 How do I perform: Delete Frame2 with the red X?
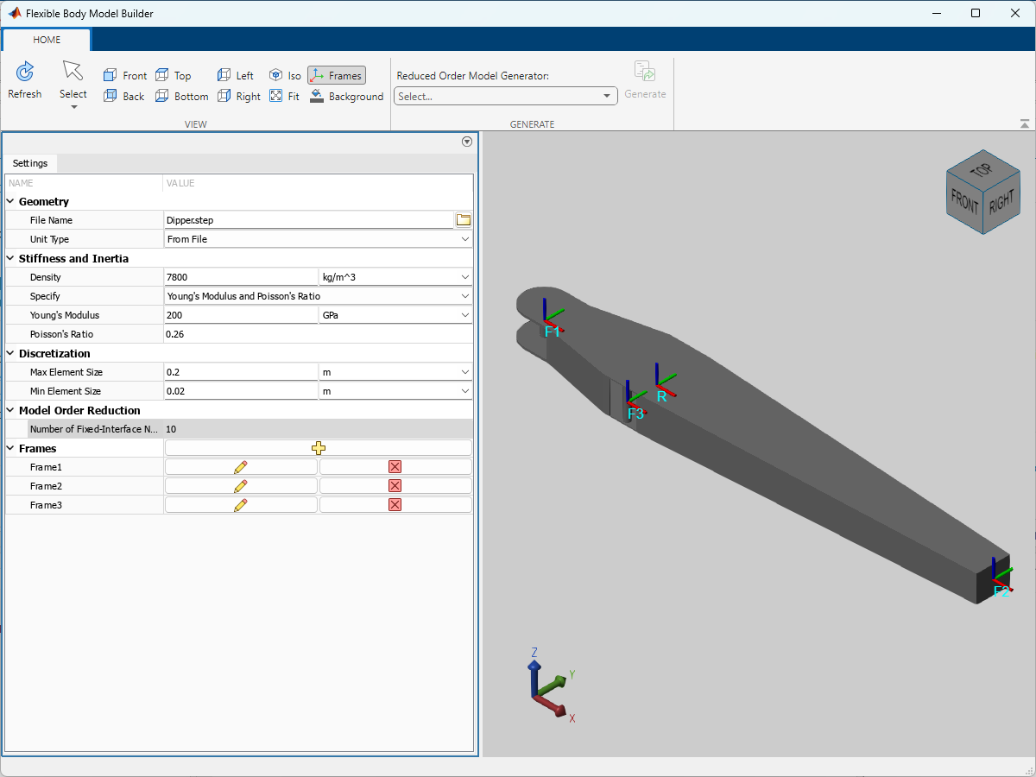(x=395, y=485)
